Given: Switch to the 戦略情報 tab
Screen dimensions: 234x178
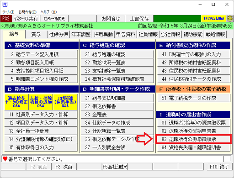Looking at the screenshot, I should pyautogui.click(x=215, y=34).
